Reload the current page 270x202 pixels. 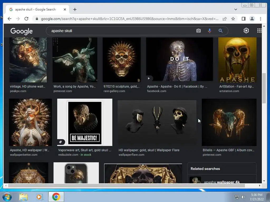pyautogui.click(x=26, y=19)
